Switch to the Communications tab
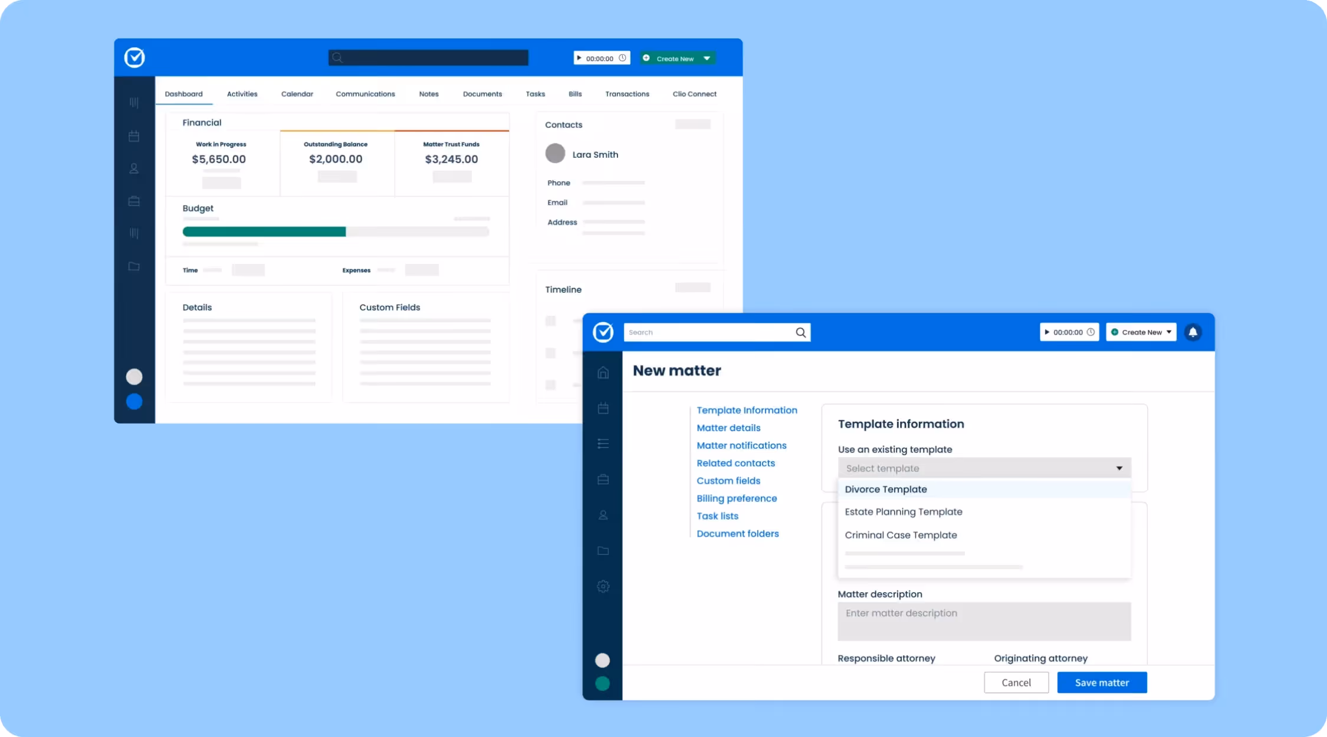 pyautogui.click(x=365, y=94)
